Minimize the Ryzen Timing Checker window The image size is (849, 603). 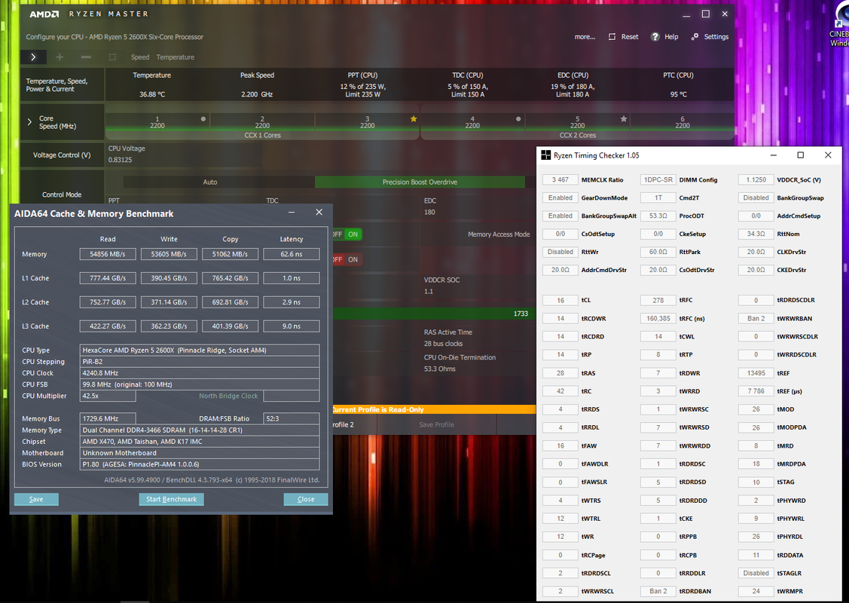tap(774, 155)
